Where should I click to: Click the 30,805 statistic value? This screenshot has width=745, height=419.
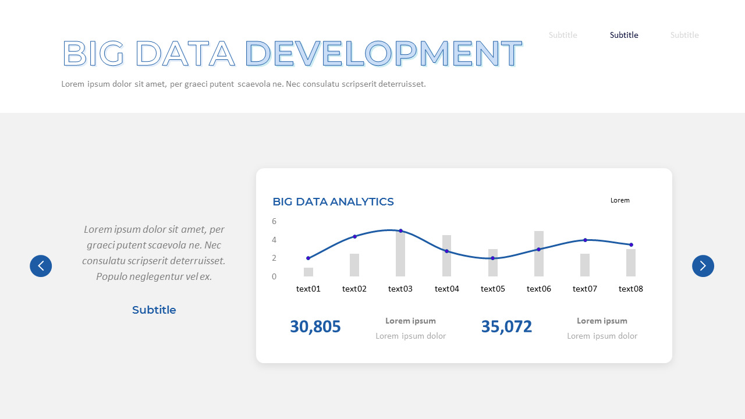coord(315,326)
